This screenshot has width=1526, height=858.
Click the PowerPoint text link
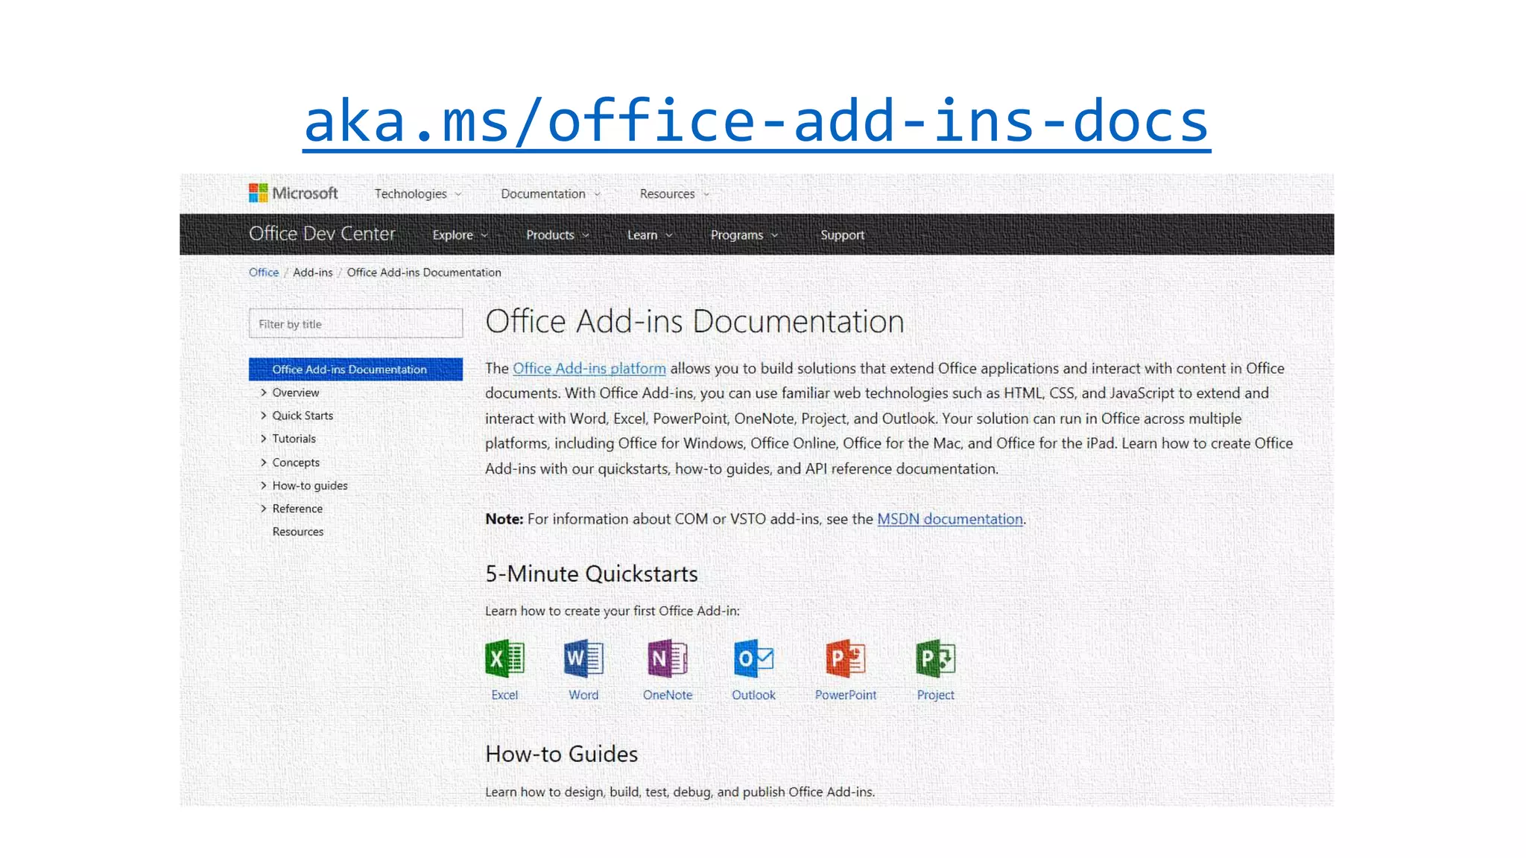pos(846,695)
